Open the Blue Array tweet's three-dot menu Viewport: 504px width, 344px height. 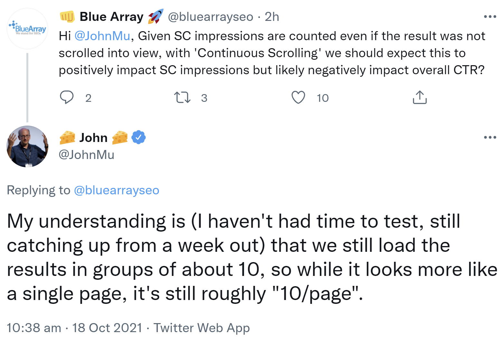click(x=490, y=17)
